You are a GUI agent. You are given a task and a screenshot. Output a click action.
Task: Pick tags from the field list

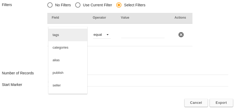click(68, 35)
